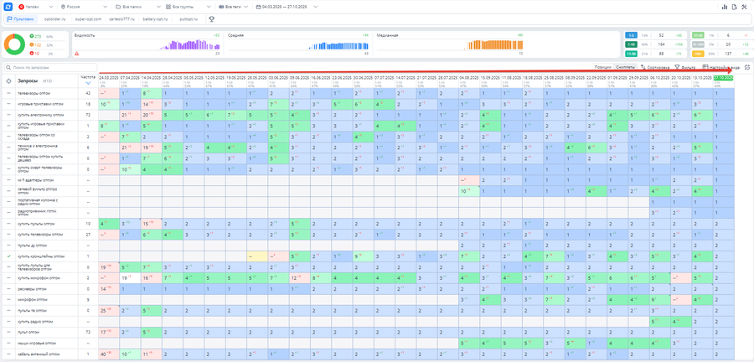This screenshot has width=754, height=362.
Task: Toggle the Сниппеты view mode
Action: tap(625, 66)
